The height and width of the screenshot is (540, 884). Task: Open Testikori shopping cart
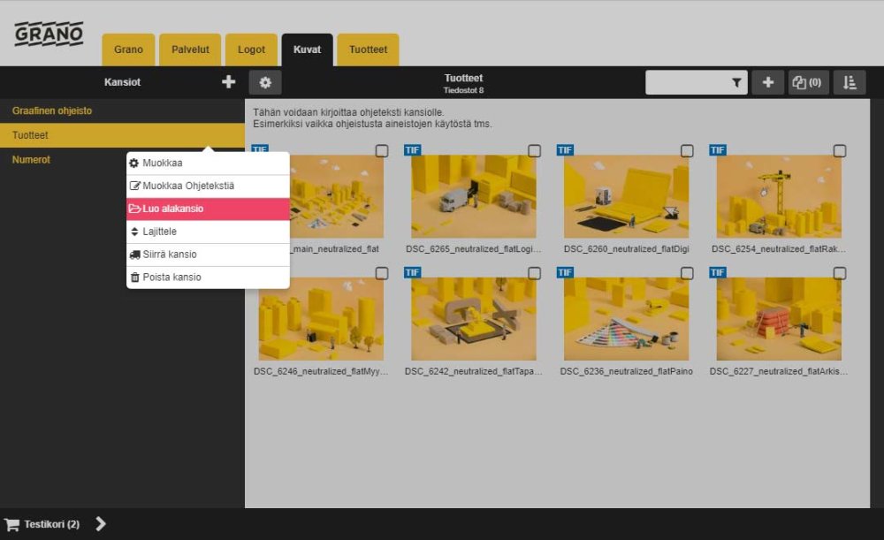[42, 524]
